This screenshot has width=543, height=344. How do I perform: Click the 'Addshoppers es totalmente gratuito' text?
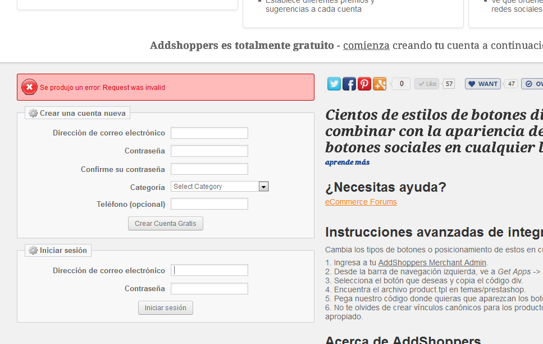241,46
